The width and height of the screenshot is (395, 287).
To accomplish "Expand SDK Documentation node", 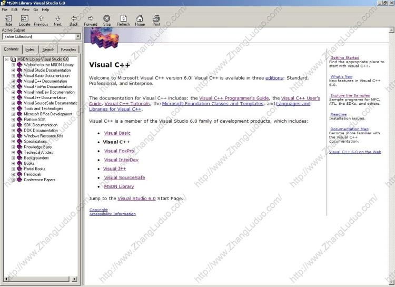I will (x=13, y=125).
